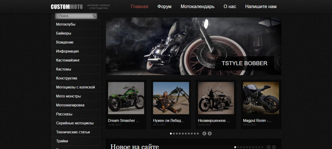Click the Поиск search input field
Image resolution: width=332 pixels, height=149 pixels.
(74, 16)
